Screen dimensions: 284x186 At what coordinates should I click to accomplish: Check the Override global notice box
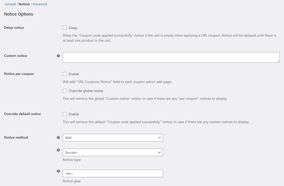[65, 90]
